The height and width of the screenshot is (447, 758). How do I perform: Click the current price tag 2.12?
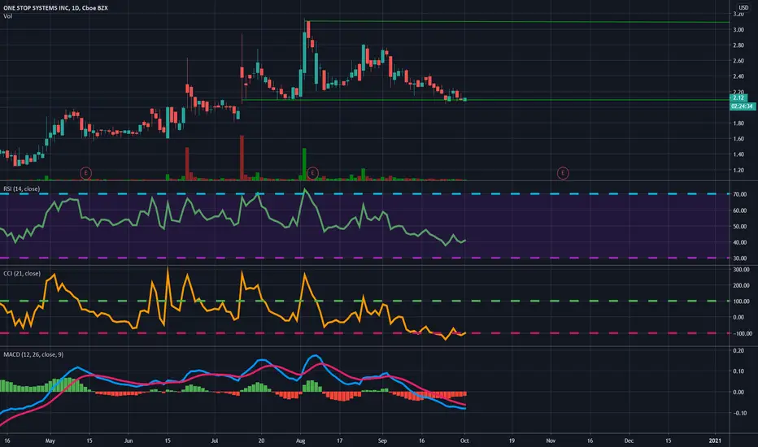tap(738, 98)
